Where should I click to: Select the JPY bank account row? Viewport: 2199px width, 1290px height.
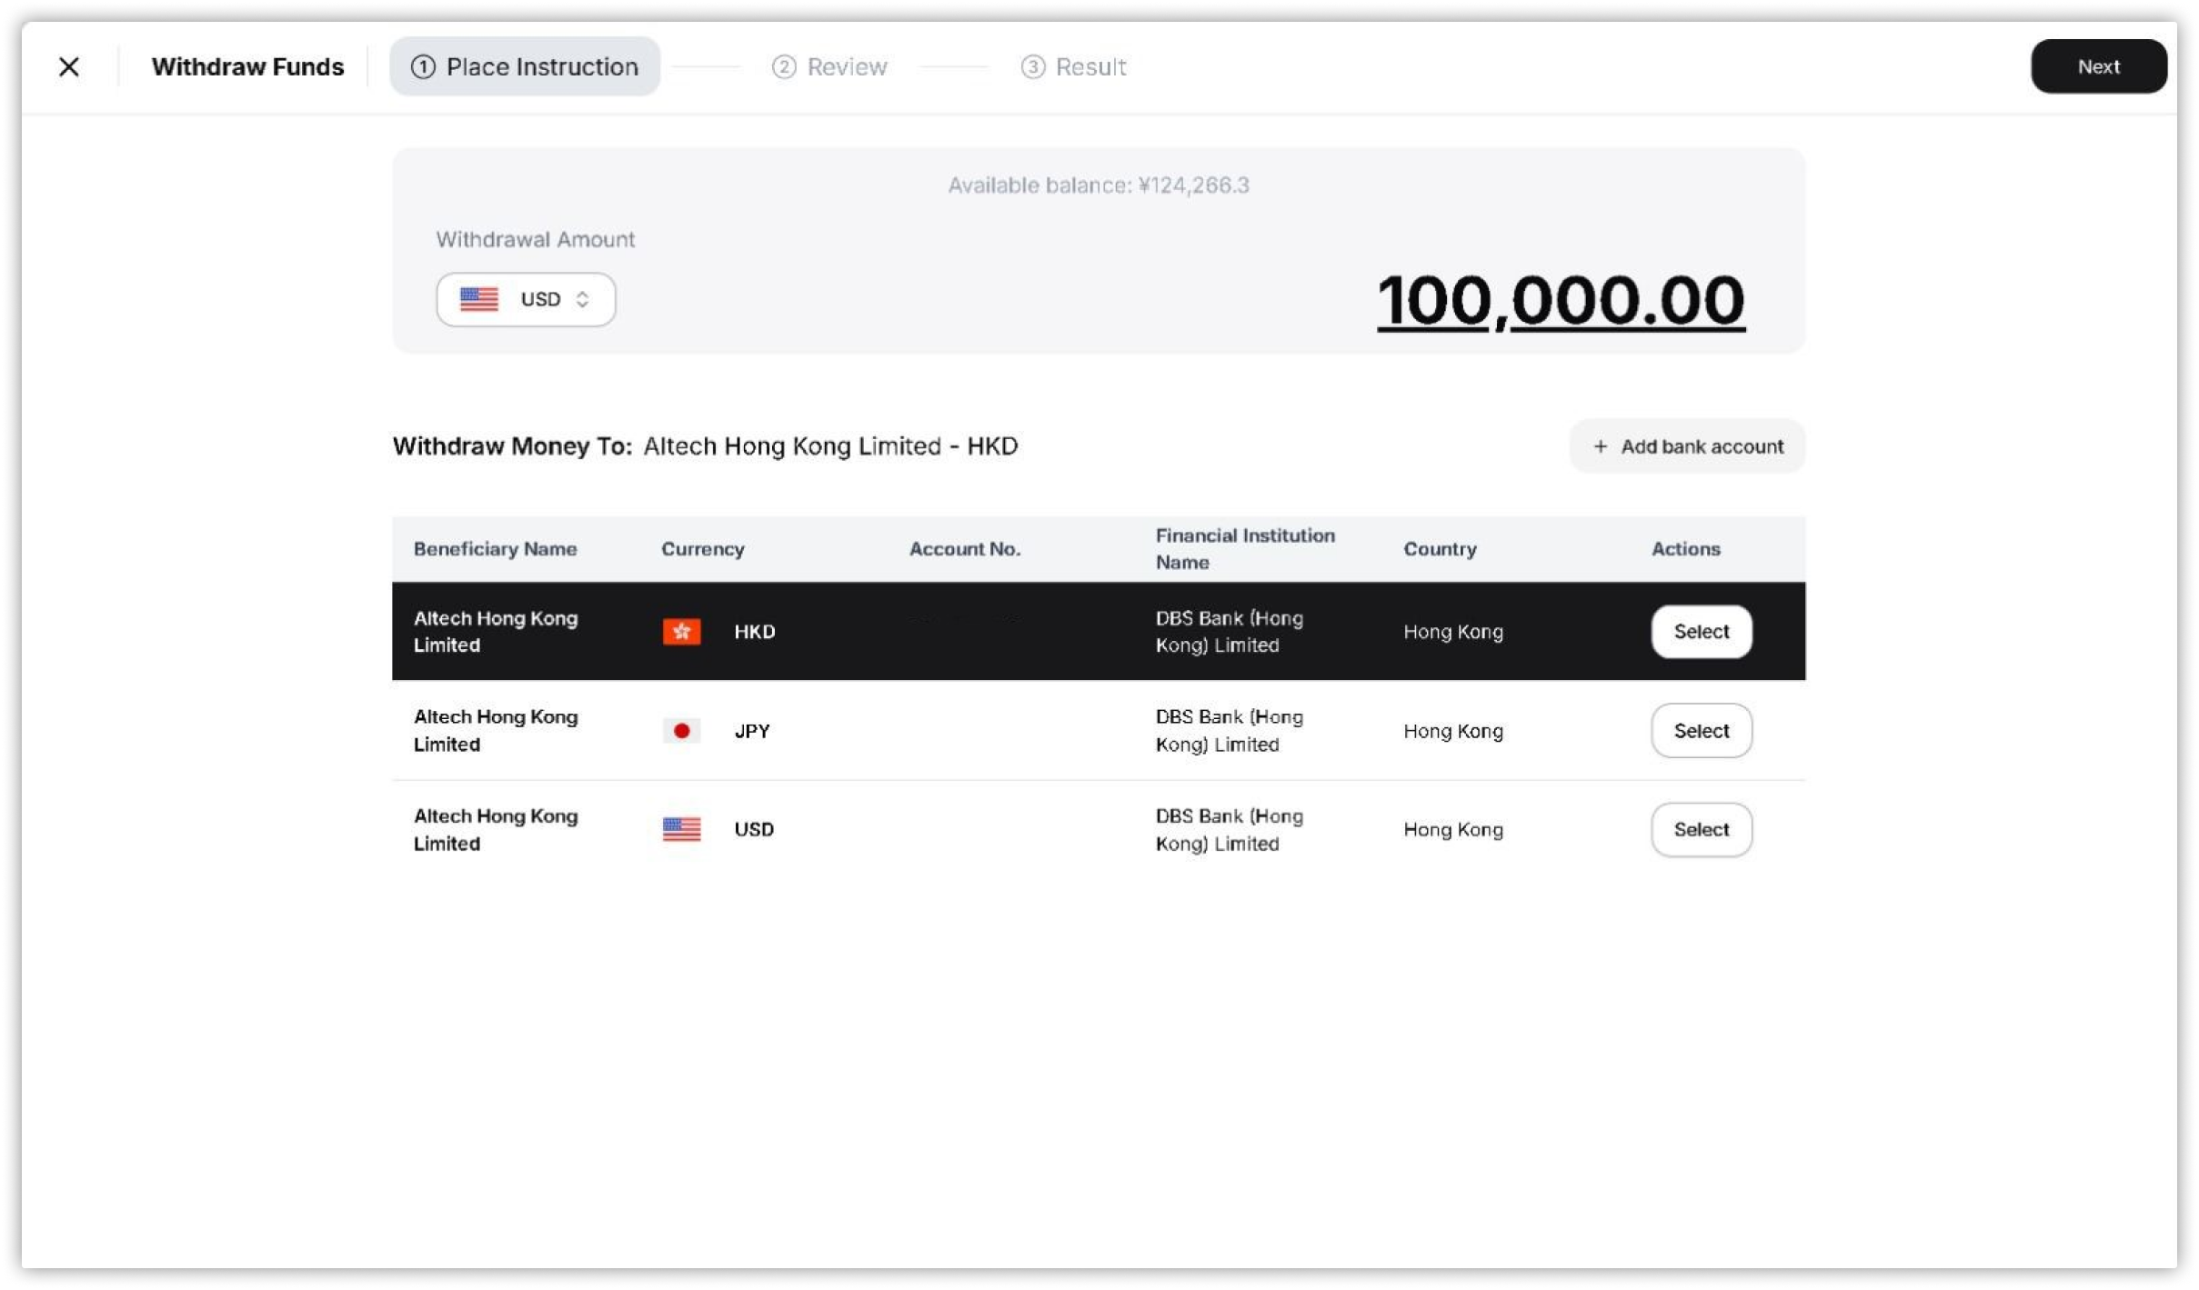coord(1701,730)
